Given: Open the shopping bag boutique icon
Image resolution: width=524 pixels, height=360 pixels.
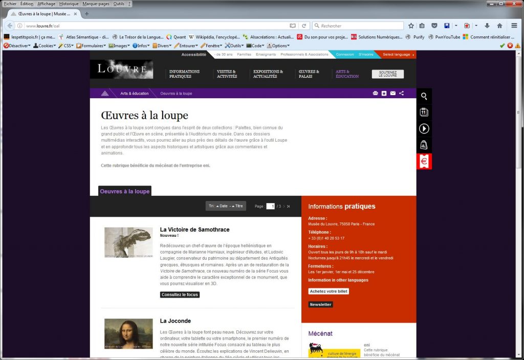Looking at the screenshot, I should pyautogui.click(x=424, y=145).
